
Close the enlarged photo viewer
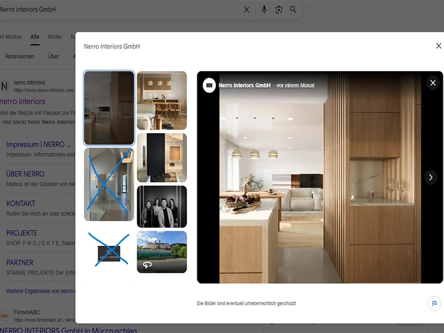[433, 83]
